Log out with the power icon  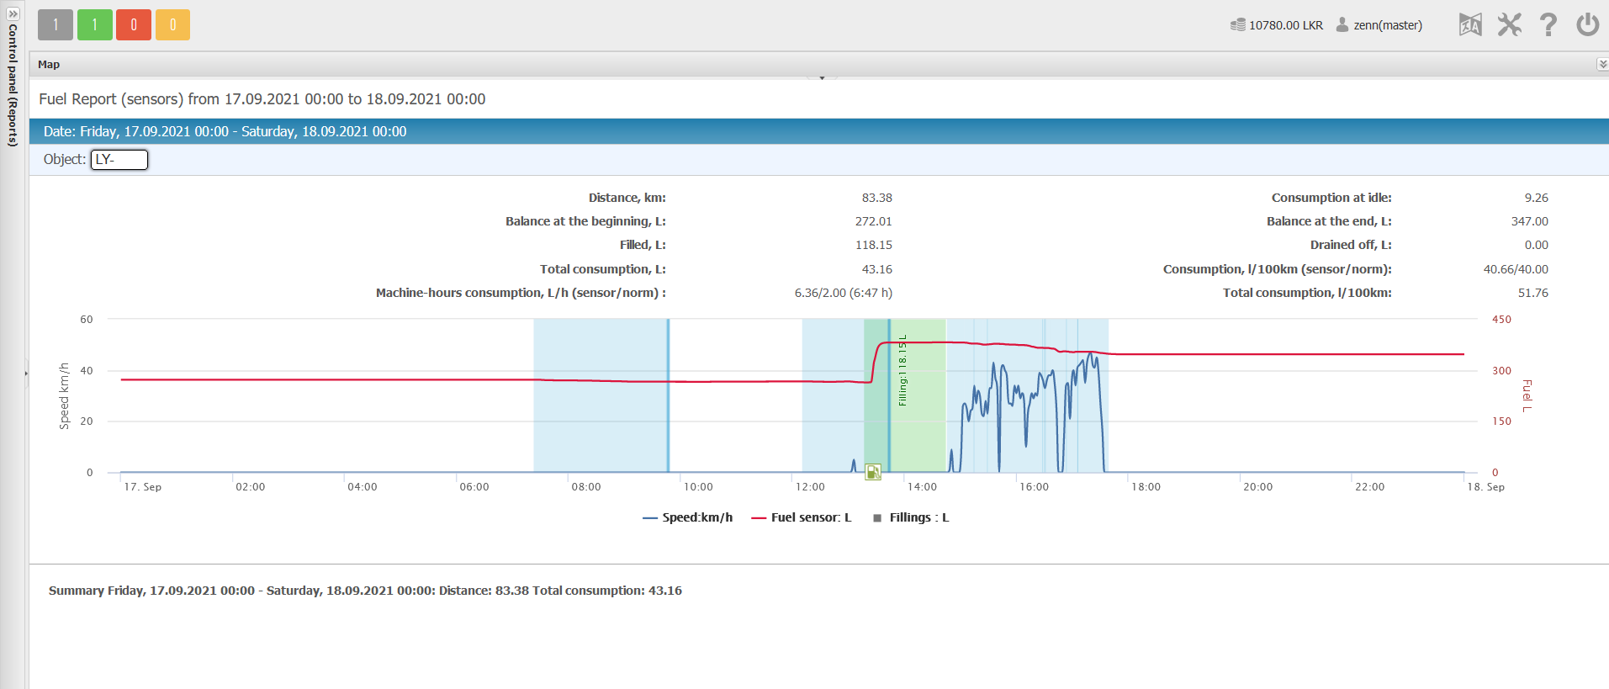pyautogui.click(x=1588, y=24)
